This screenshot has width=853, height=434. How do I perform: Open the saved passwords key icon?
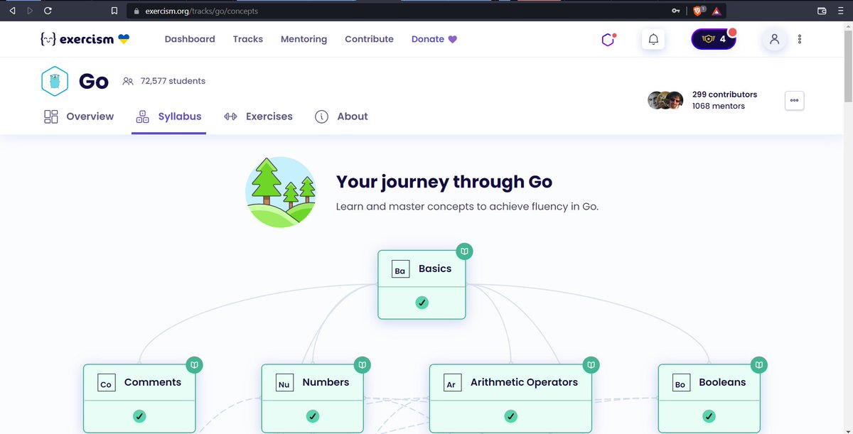(676, 11)
